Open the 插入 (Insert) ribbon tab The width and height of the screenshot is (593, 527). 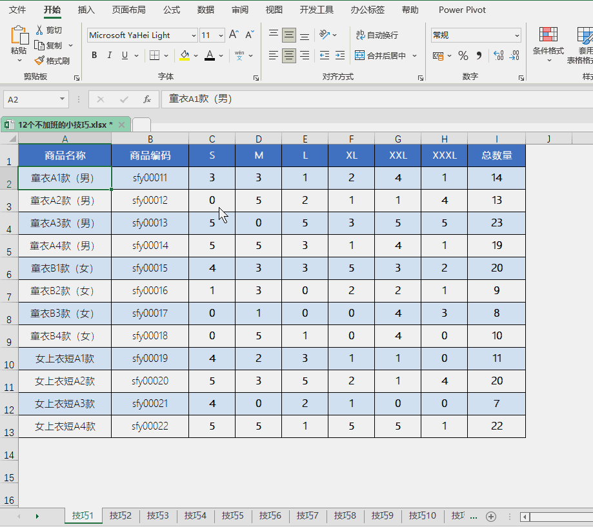tap(86, 10)
